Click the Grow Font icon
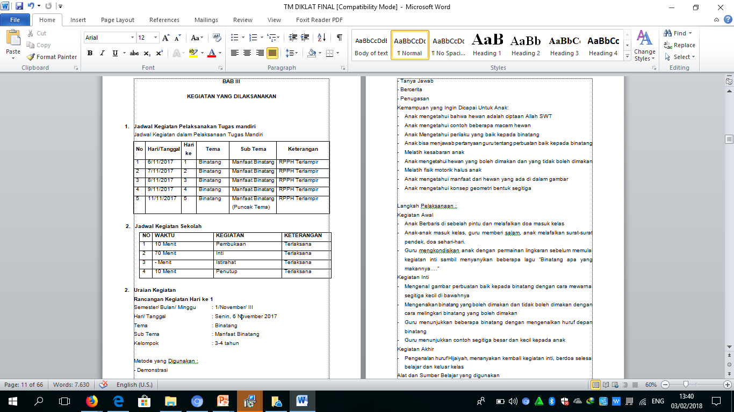Viewport: 734px width, 412px height. click(166, 38)
